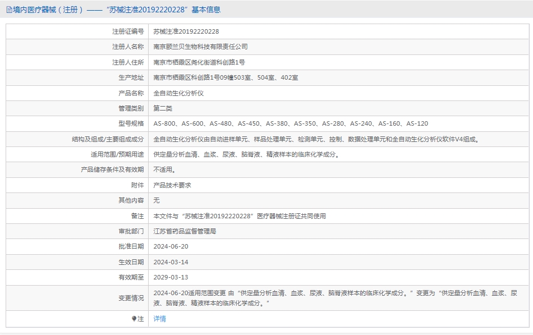Select registration number 苏械注准20192220228 value
The image size is (533, 335).
186,31
